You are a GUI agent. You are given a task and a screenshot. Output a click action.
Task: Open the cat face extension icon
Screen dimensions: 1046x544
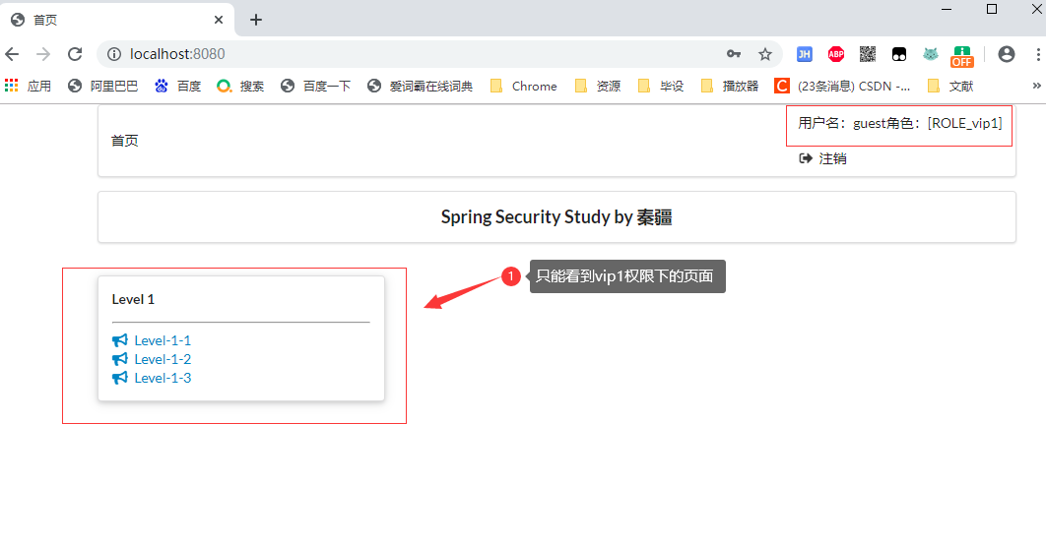931,54
